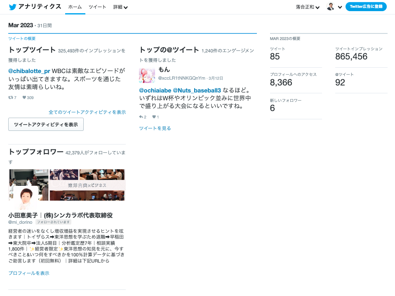Expand the chevron beside the profile avatar
395x296 pixels.
[340, 7]
